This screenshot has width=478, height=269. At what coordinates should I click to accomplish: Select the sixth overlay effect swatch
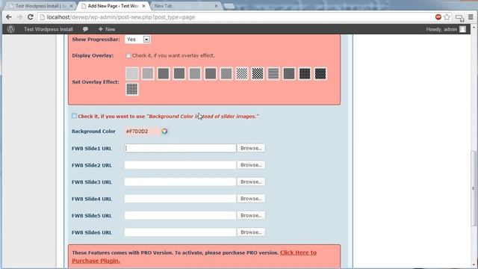point(211,73)
